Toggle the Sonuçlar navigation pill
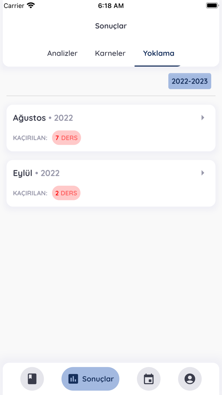Image resolution: width=222 pixels, height=395 pixels. click(x=90, y=378)
